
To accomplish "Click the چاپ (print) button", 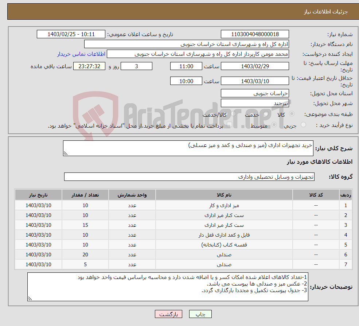I will [x=200, y=314].
